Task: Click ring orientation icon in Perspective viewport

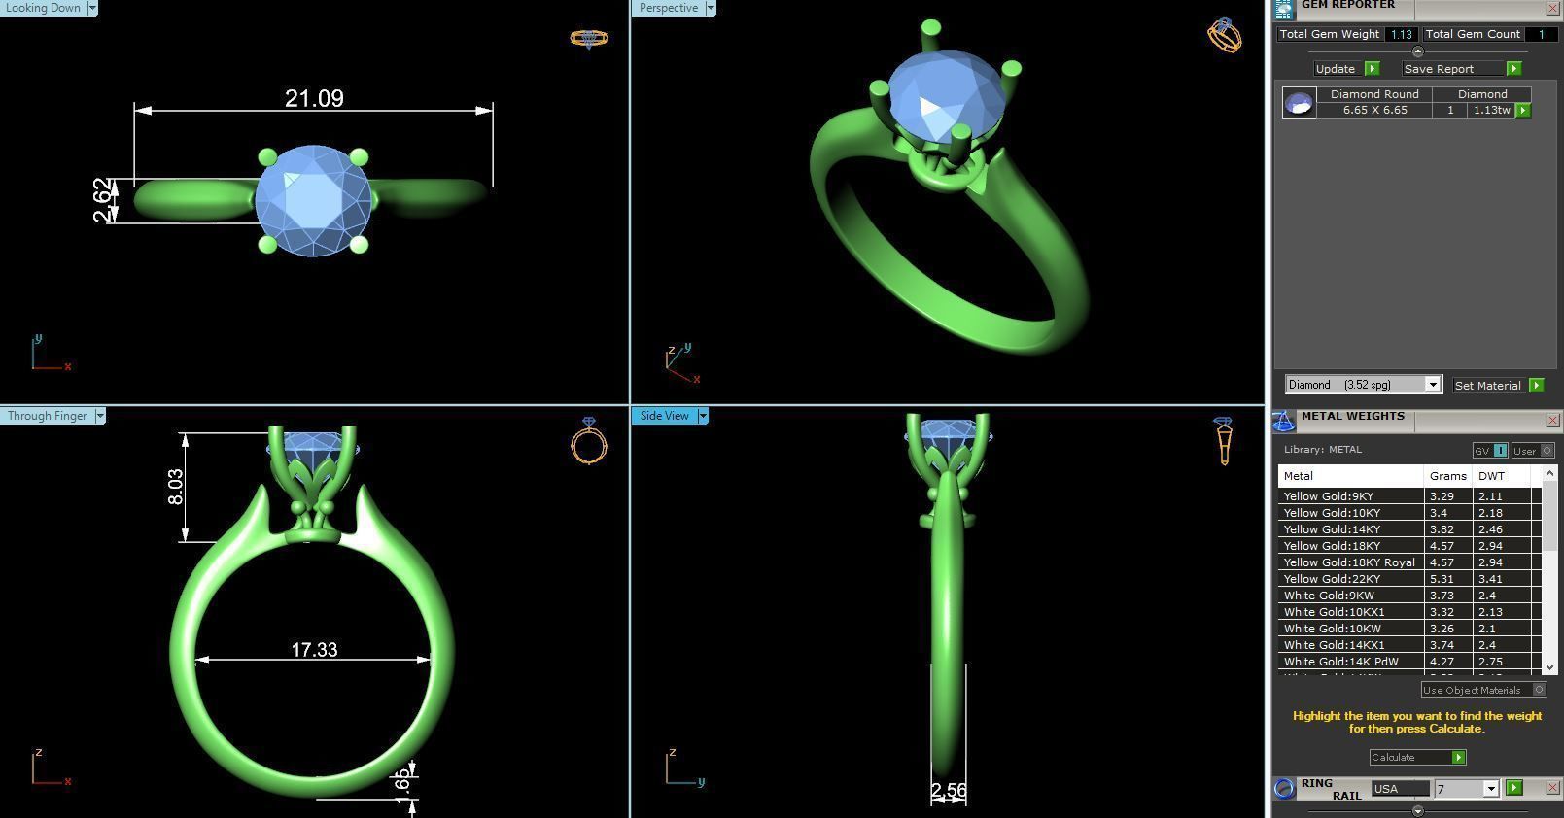Action: [x=1225, y=36]
